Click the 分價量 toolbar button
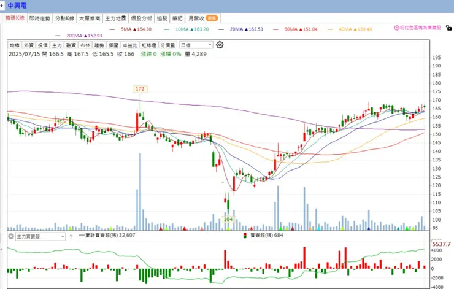The height and width of the screenshot is (289, 454). pyautogui.click(x=167, y=45)
